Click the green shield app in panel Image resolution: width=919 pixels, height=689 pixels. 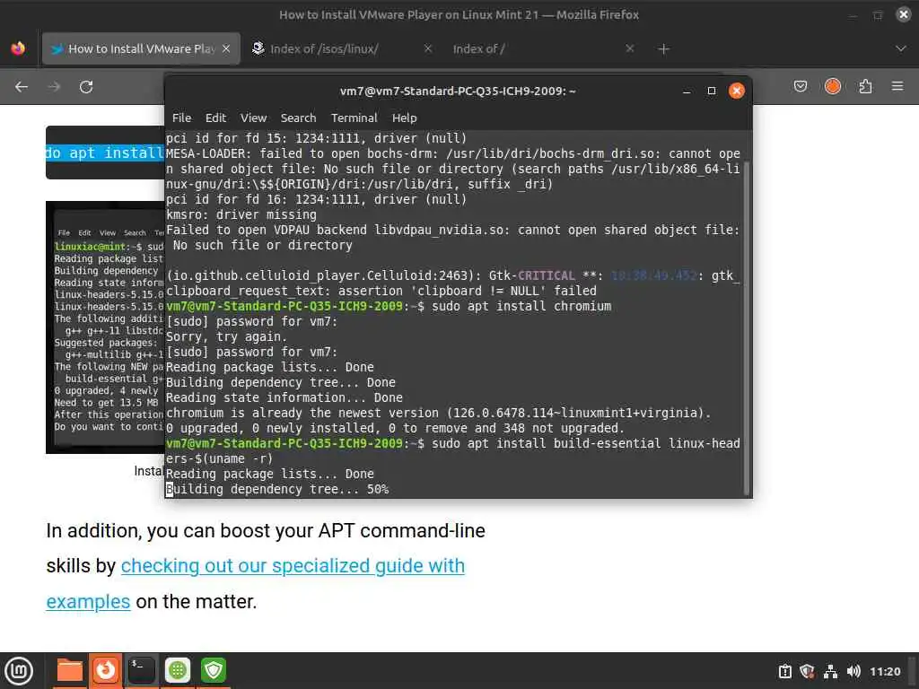[x=214, y=670]
